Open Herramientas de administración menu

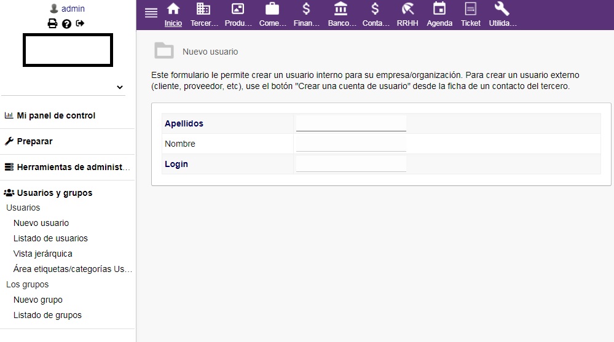[x=73, y=167]
